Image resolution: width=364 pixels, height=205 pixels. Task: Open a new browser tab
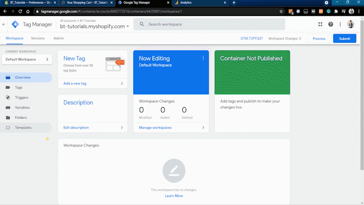234,3
